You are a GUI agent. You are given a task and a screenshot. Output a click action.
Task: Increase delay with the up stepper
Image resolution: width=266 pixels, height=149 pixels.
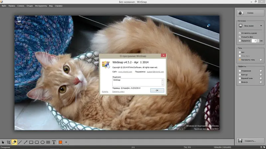click(258, 40)
